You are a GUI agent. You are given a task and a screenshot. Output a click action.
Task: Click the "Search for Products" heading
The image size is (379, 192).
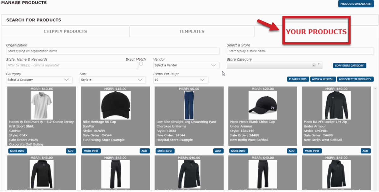tap(34, 20)
